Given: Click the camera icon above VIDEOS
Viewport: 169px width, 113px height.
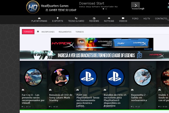Looking at the screenshot, I should (x=123, y=18).
